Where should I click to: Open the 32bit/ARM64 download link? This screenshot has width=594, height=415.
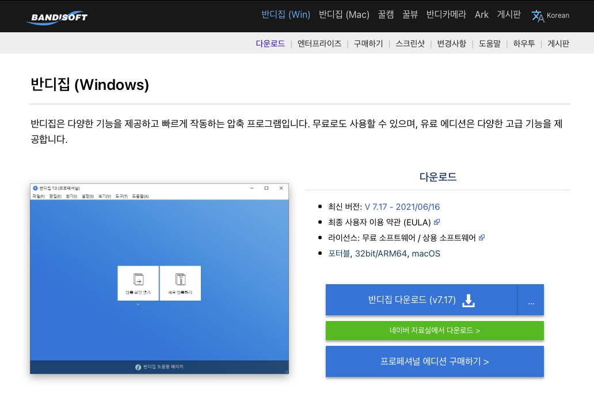(x=380, y=254)
